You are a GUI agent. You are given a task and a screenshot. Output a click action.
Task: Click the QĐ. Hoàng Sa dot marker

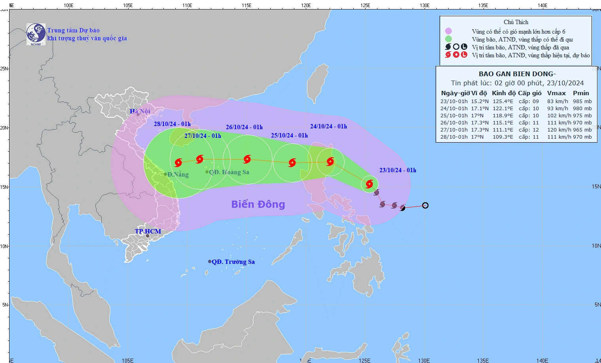click(x=207, y=172)
